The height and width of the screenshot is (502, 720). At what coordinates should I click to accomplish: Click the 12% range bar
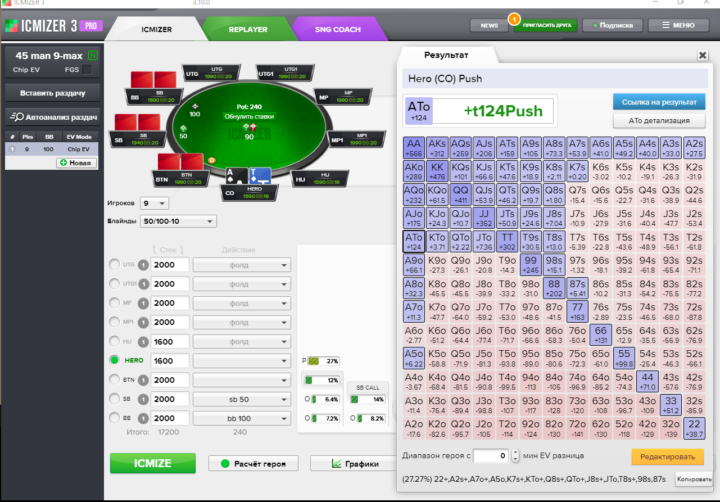(x=323, y=380)
